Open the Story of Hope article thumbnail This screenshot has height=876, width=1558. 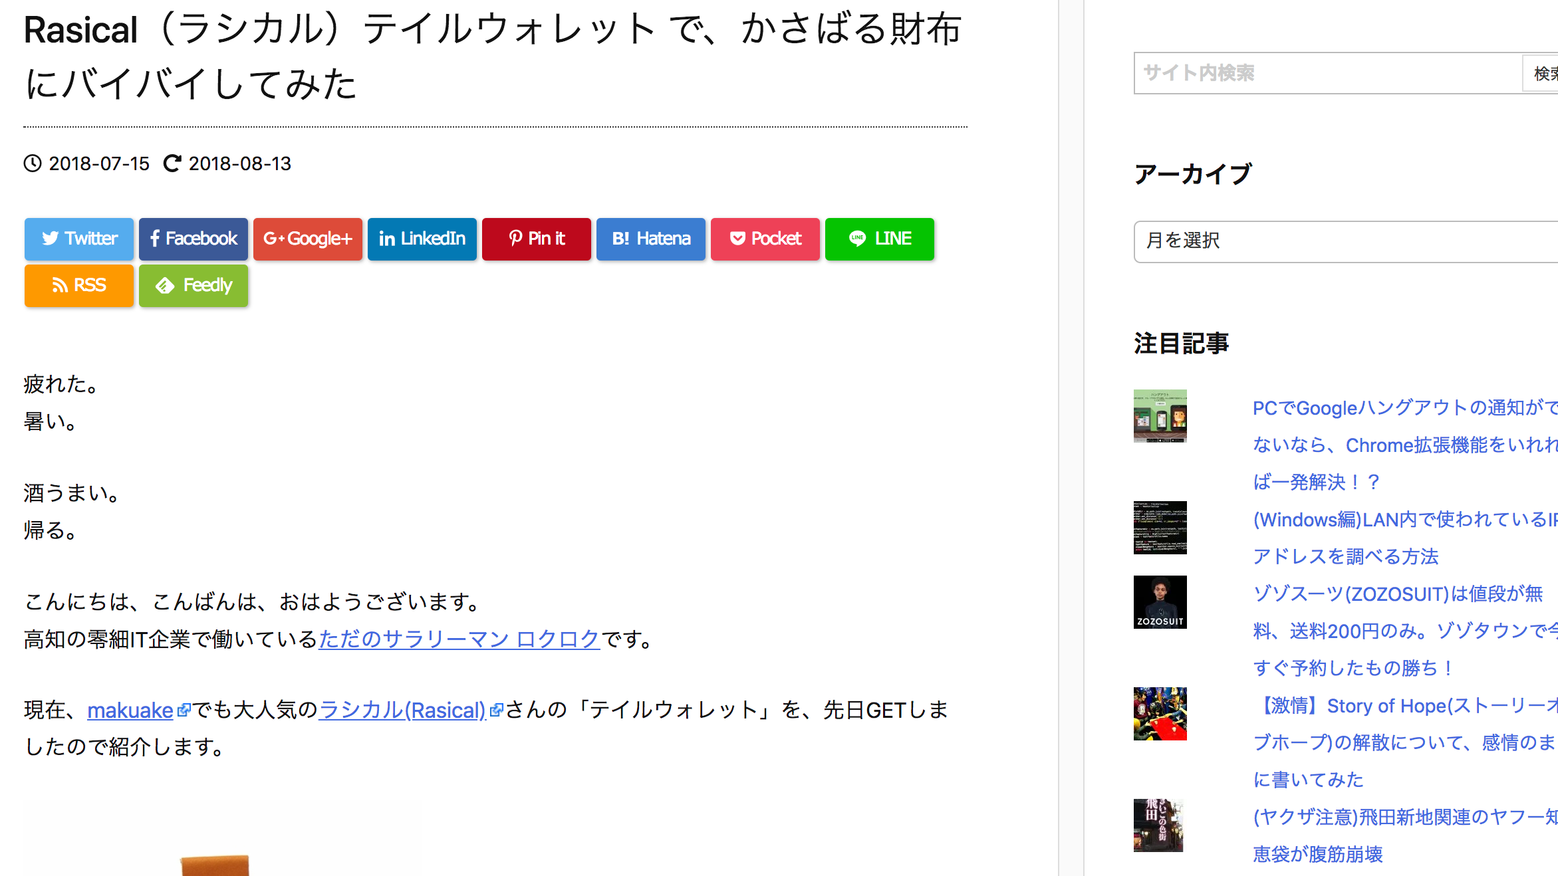click(x=1160, y=714)
